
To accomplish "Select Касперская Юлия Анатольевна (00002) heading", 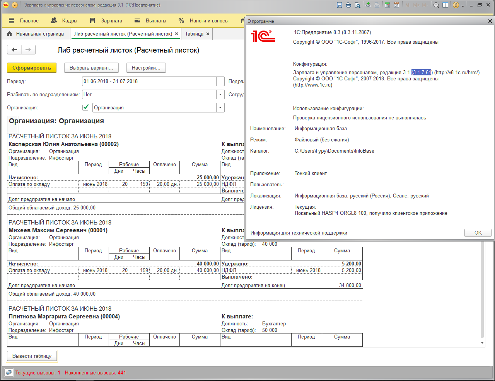I will click(x=63, y=144).
